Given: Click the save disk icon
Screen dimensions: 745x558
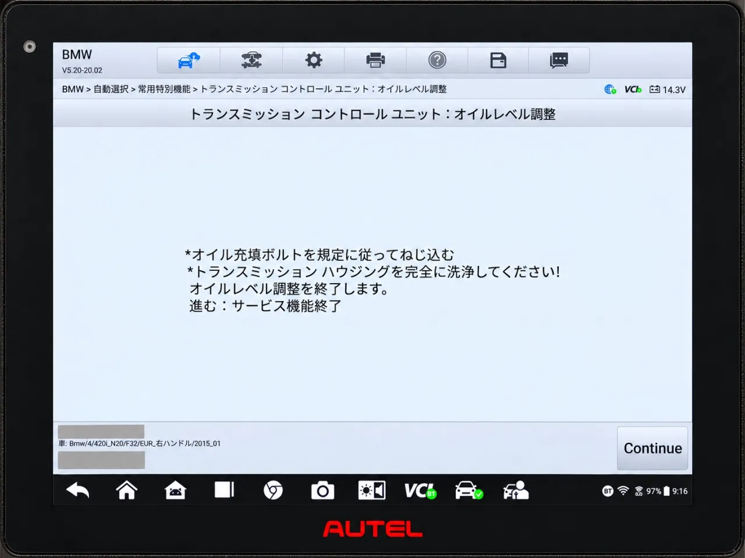Looking at the screenshot, I should coord(498,60).
